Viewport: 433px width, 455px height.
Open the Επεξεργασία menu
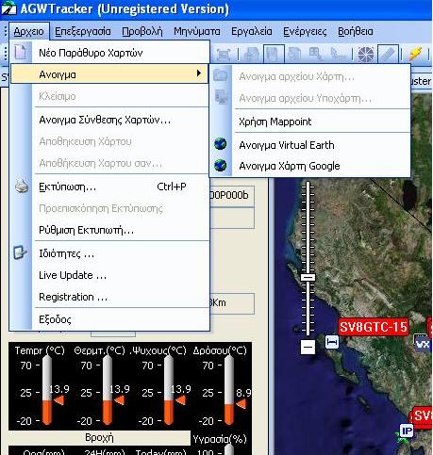83,31
